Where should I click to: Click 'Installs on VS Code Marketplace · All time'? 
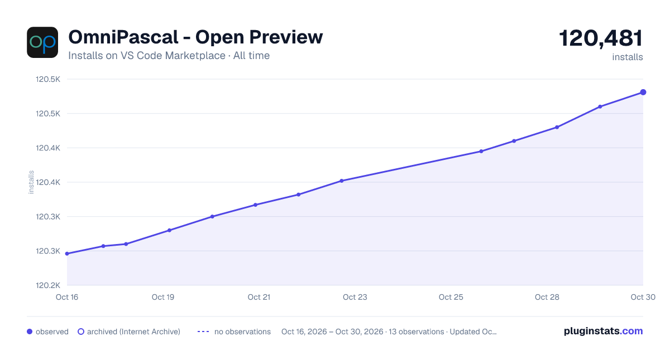coord(169,56)
